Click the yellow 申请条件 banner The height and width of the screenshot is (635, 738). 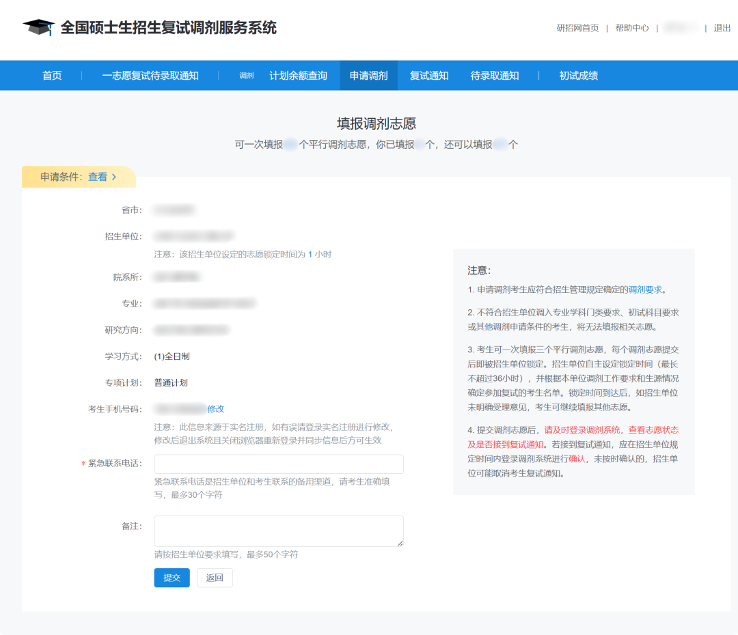79,177
